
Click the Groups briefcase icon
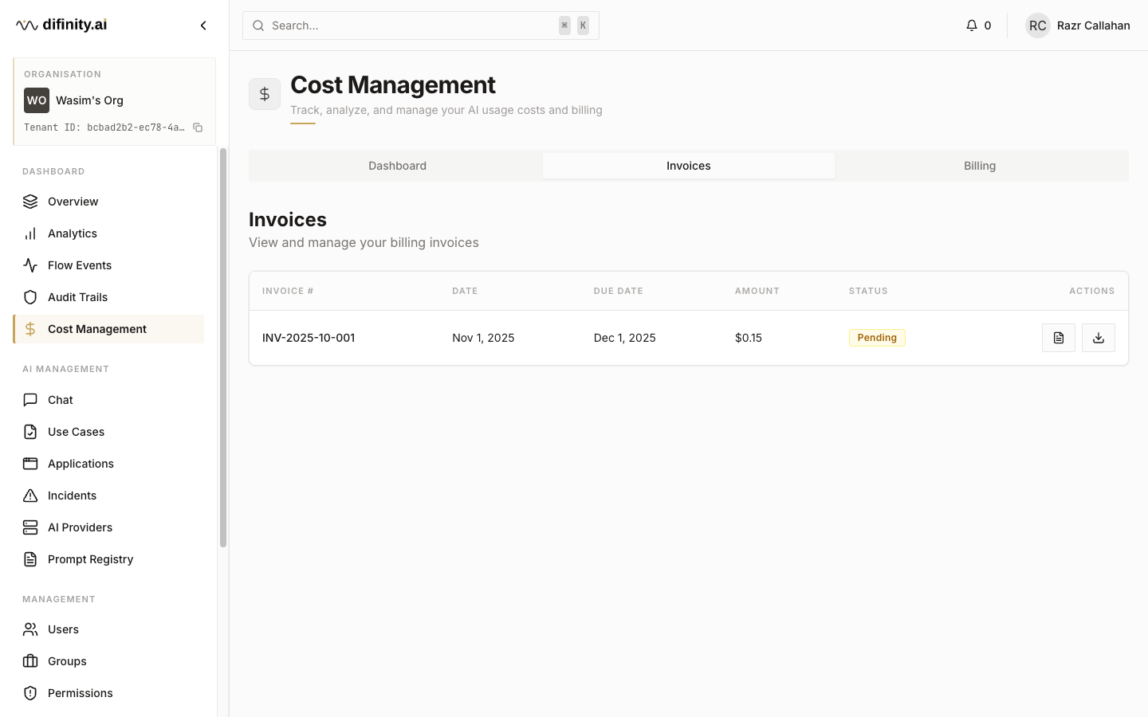[30, 661]
